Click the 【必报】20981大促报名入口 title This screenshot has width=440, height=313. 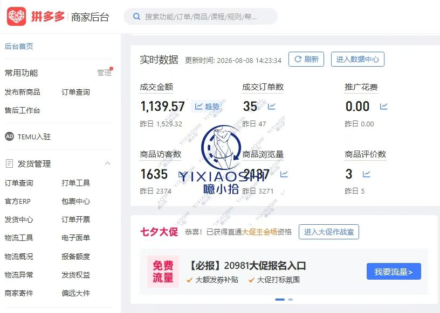247,266
